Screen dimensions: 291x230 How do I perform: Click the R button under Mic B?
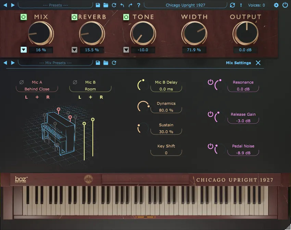click(x=101, y=97)
